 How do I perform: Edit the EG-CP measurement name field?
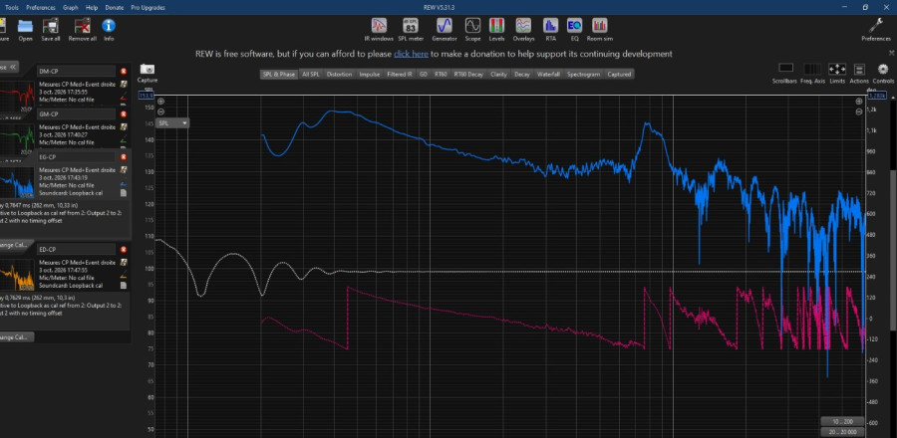(x=76, y=157)
